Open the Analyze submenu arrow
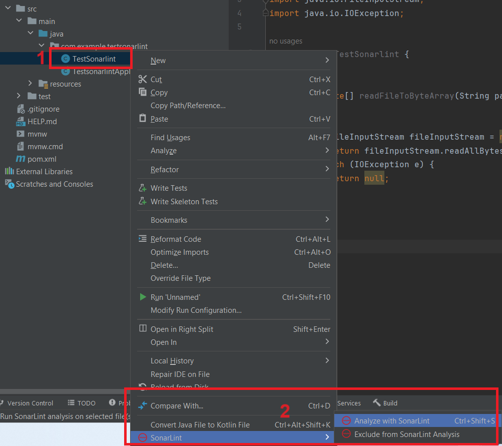The width and height of the screenshot is (502, 446). click(x=327, y=150)
